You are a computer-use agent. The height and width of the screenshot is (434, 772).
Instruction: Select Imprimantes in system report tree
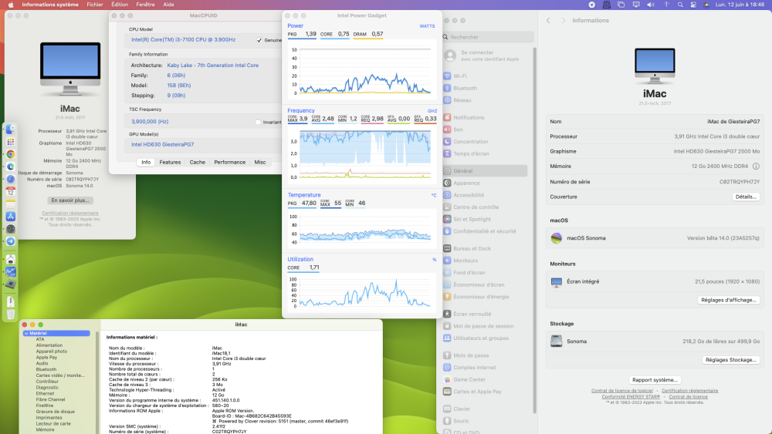point(49,418)
